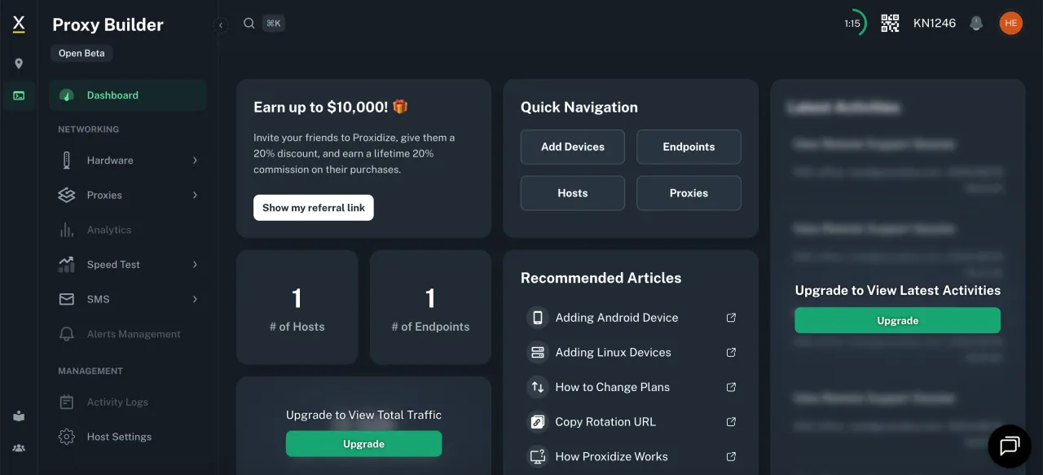Go to the Dashboard menu item

coord(112,95)
